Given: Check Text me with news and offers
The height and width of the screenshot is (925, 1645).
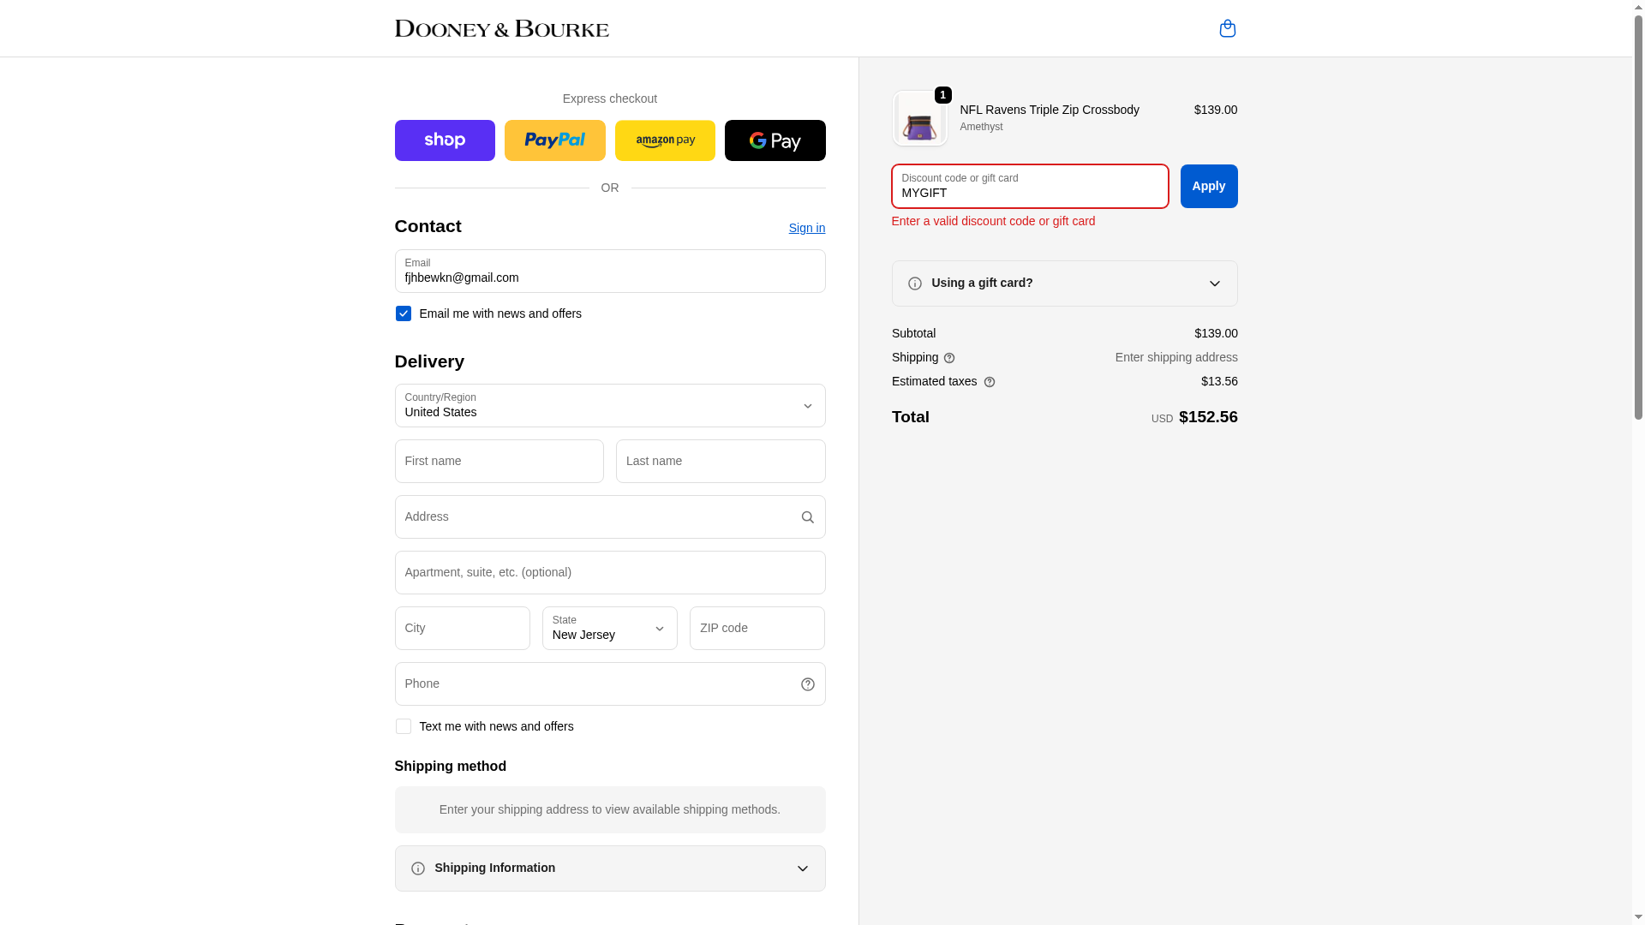Looking at the screenshot, I should click(x=403, y=726).
